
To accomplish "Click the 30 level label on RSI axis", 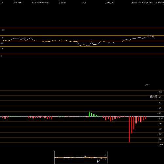I will [2, 48].
